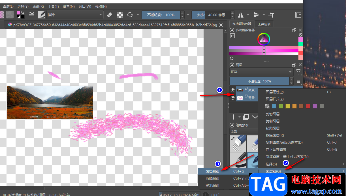The height and width of the screenshot is (196, 346).
Task: Close the open image document tab
Action: (221, 25)
